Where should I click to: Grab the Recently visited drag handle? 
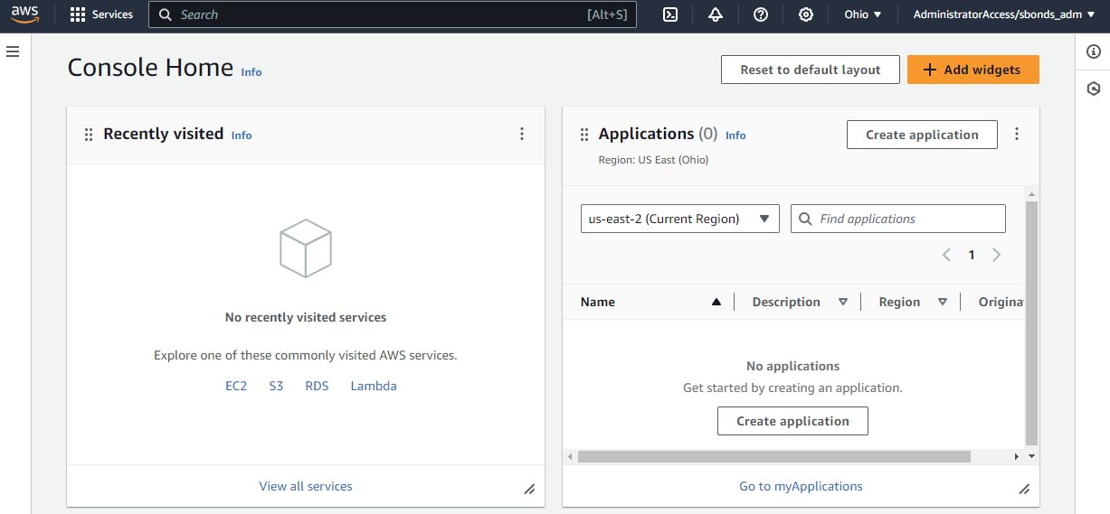pyautogui.click(x=89, y=135)
